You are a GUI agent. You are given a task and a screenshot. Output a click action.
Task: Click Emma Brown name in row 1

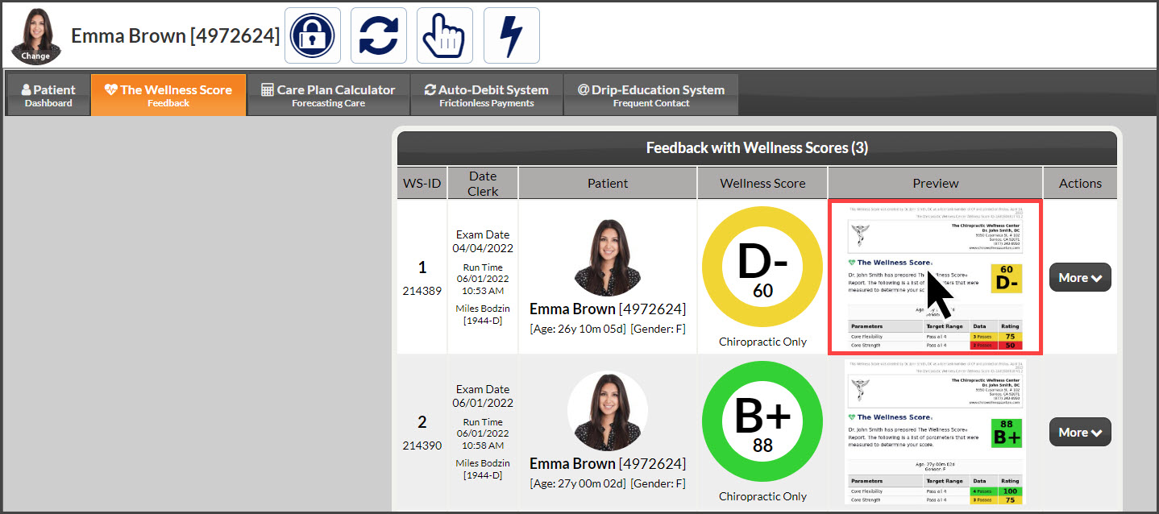tap(572, 309)
